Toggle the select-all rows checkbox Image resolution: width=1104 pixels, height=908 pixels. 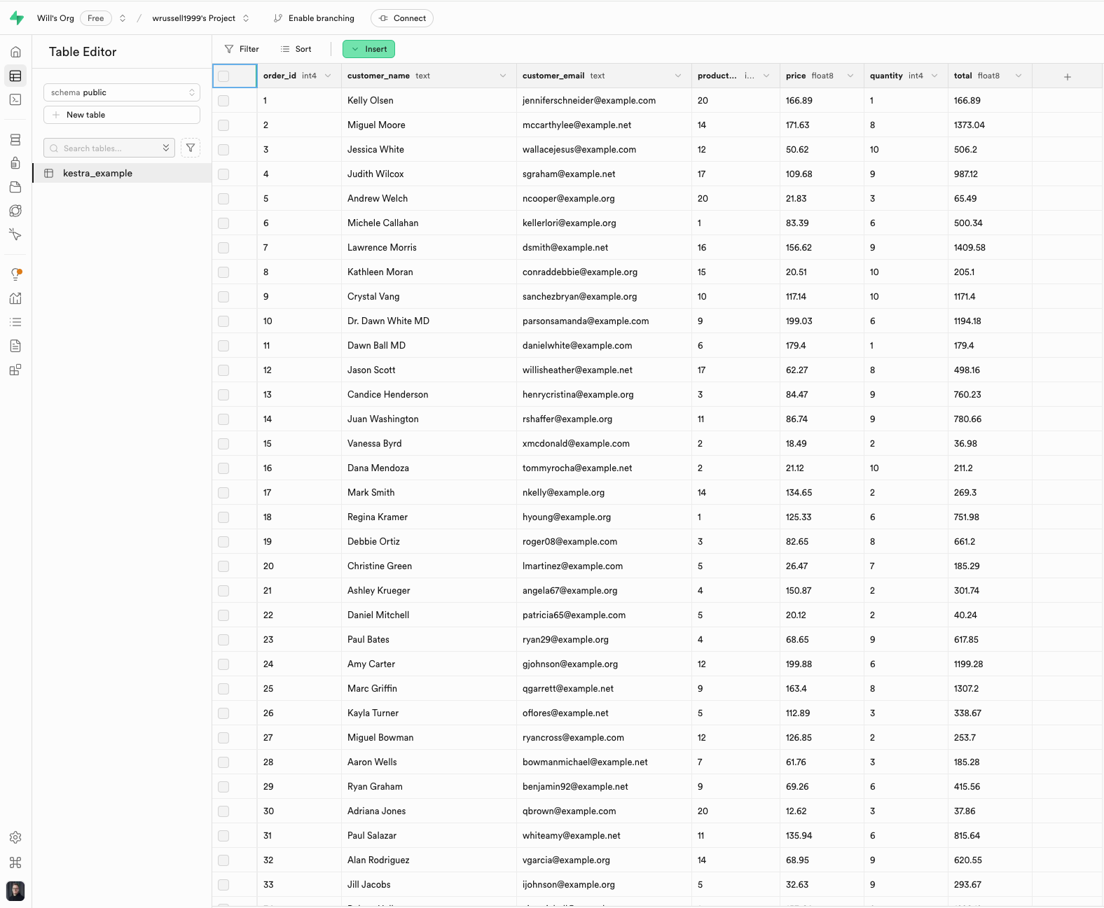click(223, 76)
